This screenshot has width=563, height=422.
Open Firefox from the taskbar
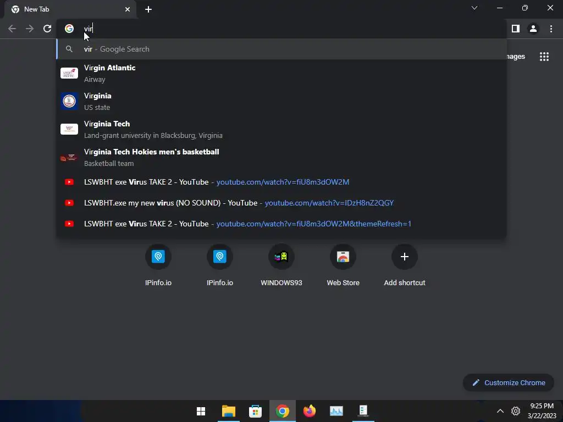tap(310, 411)
